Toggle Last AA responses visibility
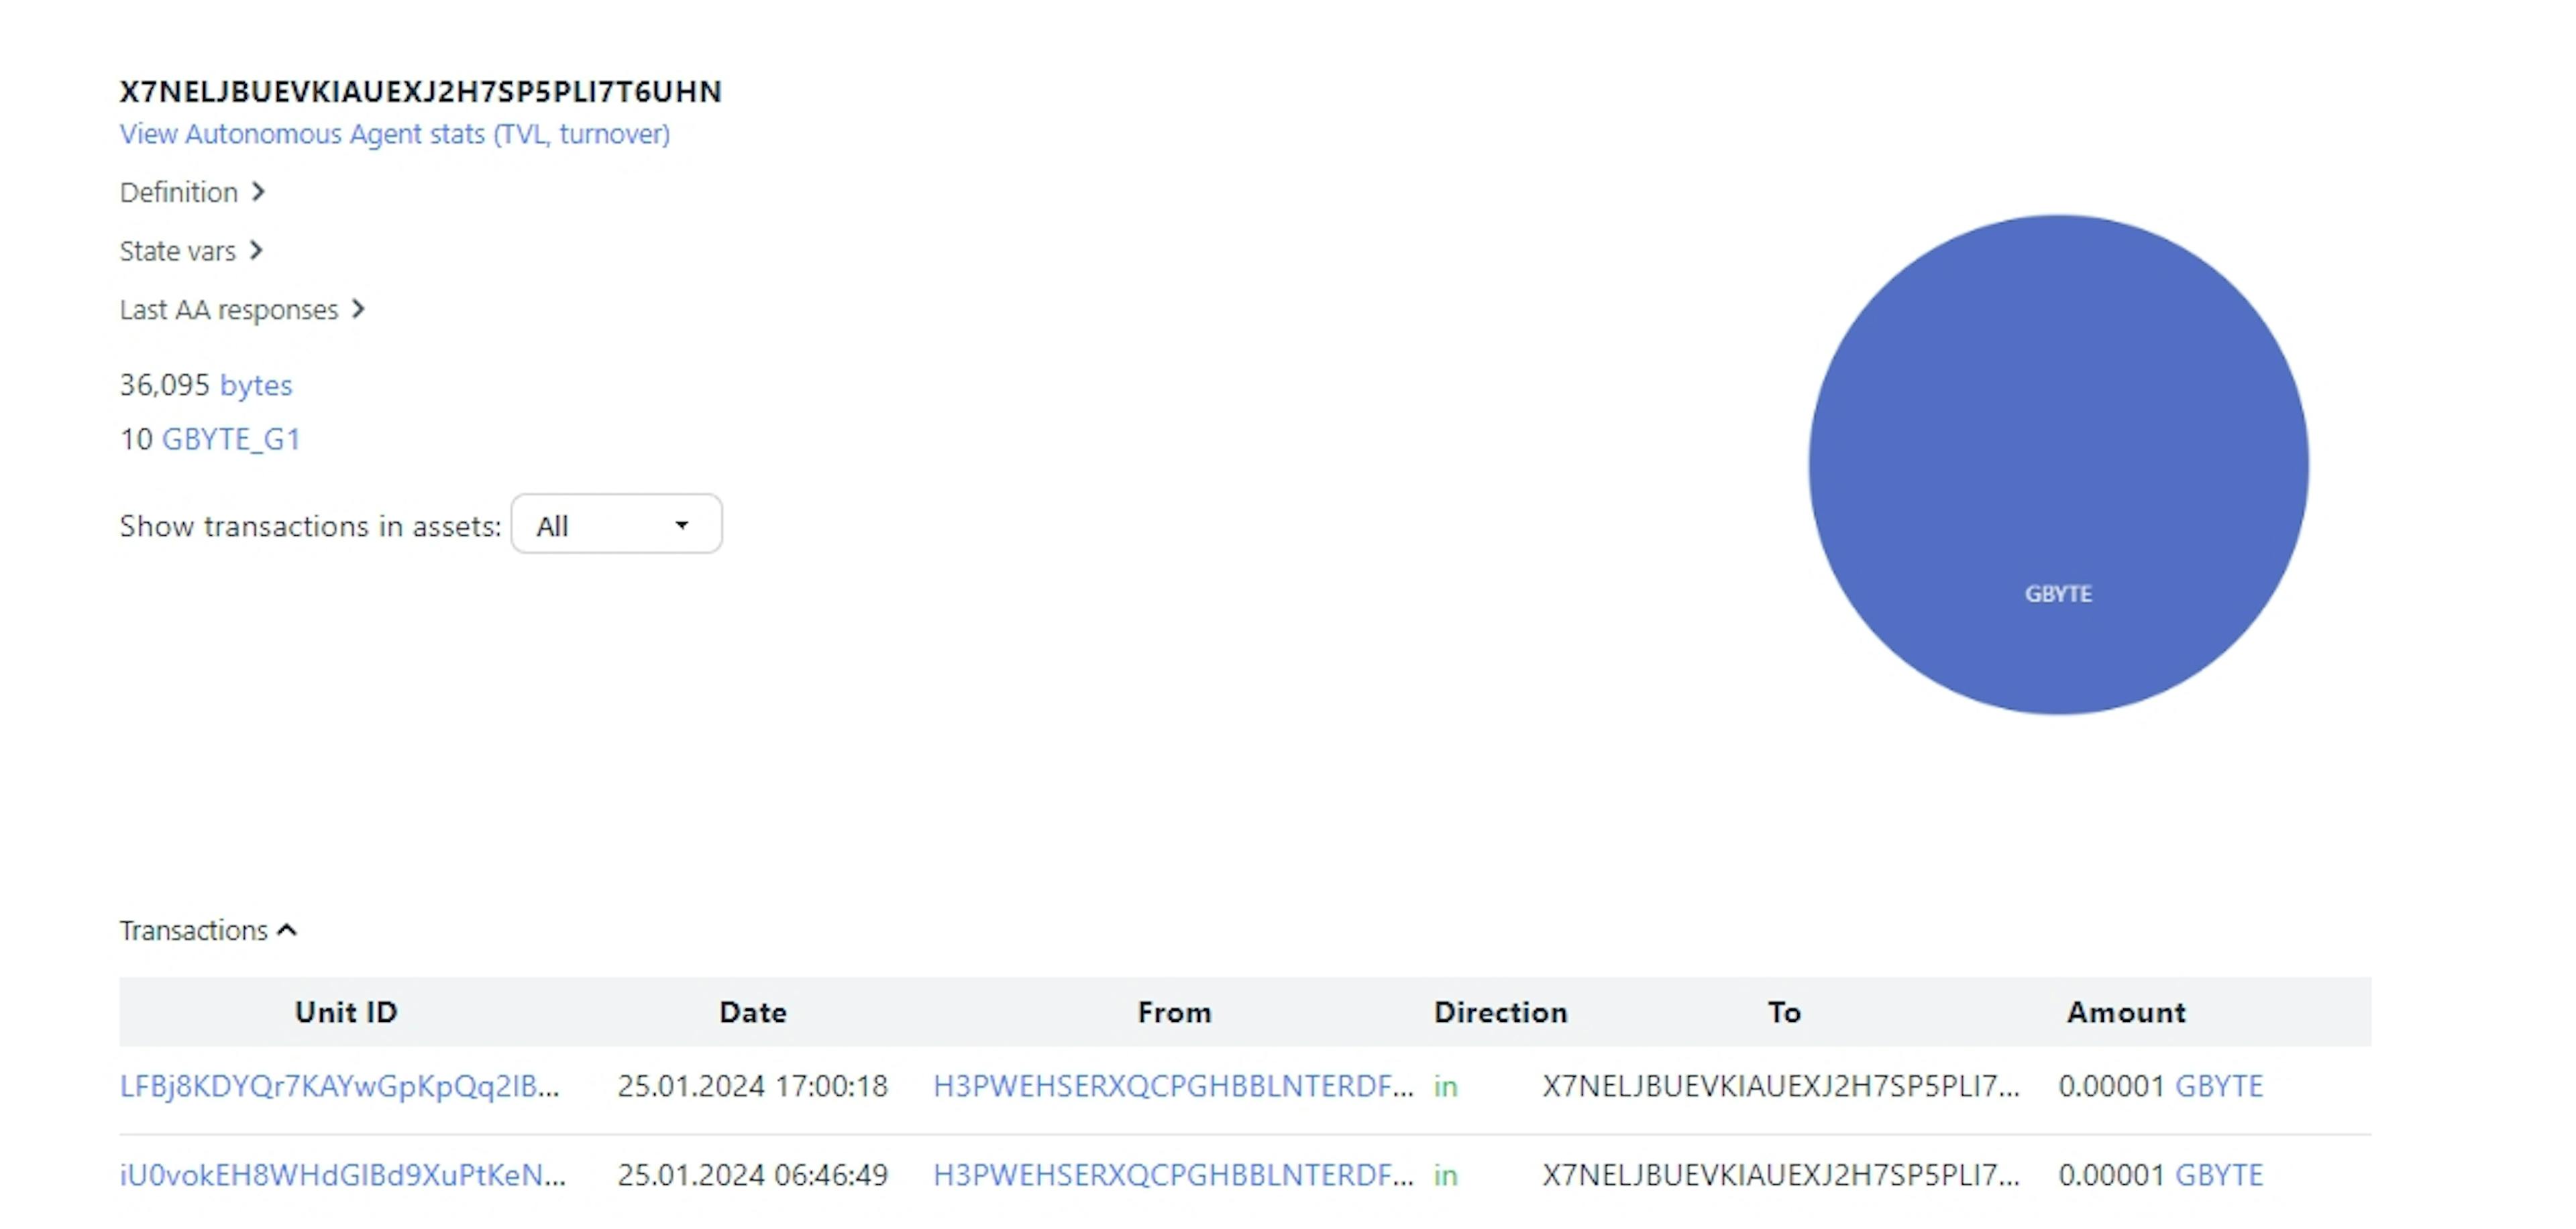The image size is (2576, 1229). (x=241, y=309)
